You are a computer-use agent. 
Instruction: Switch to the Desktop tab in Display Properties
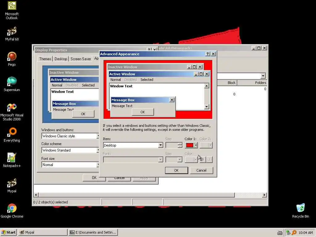61,59
